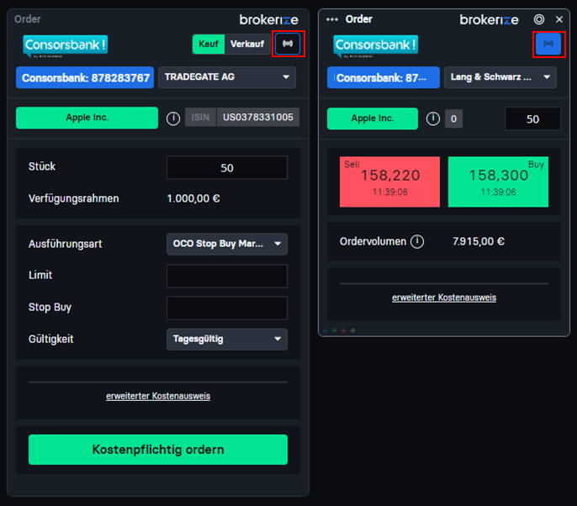The height and width of the screenshot is (506, 577).
Task: Click Ordervolumen value 7.915,00 €
Action: [x=479, y=241]
